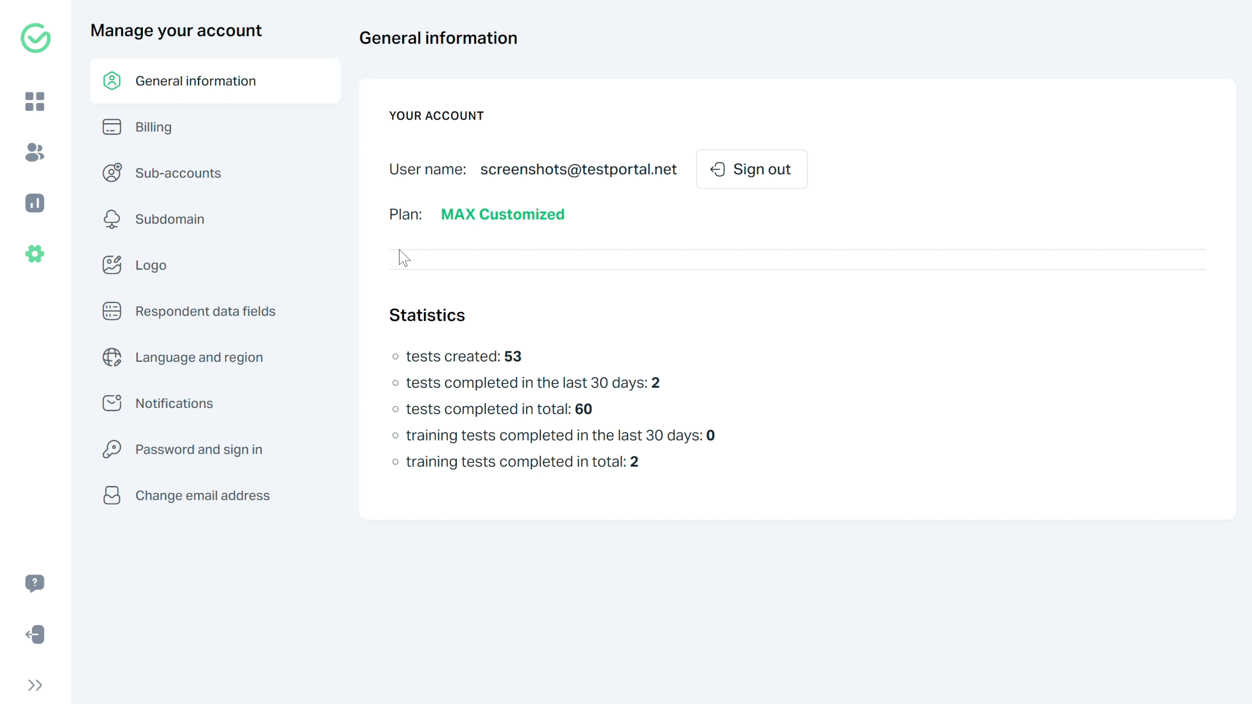Screen dimensions: 1252x704
Task: Click the Sub-accounts option
Action: pos(178,173)
